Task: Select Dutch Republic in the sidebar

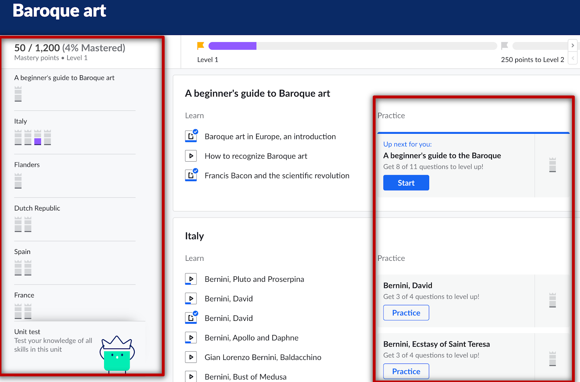Action: pyautogui.click(x=37, y=208)
